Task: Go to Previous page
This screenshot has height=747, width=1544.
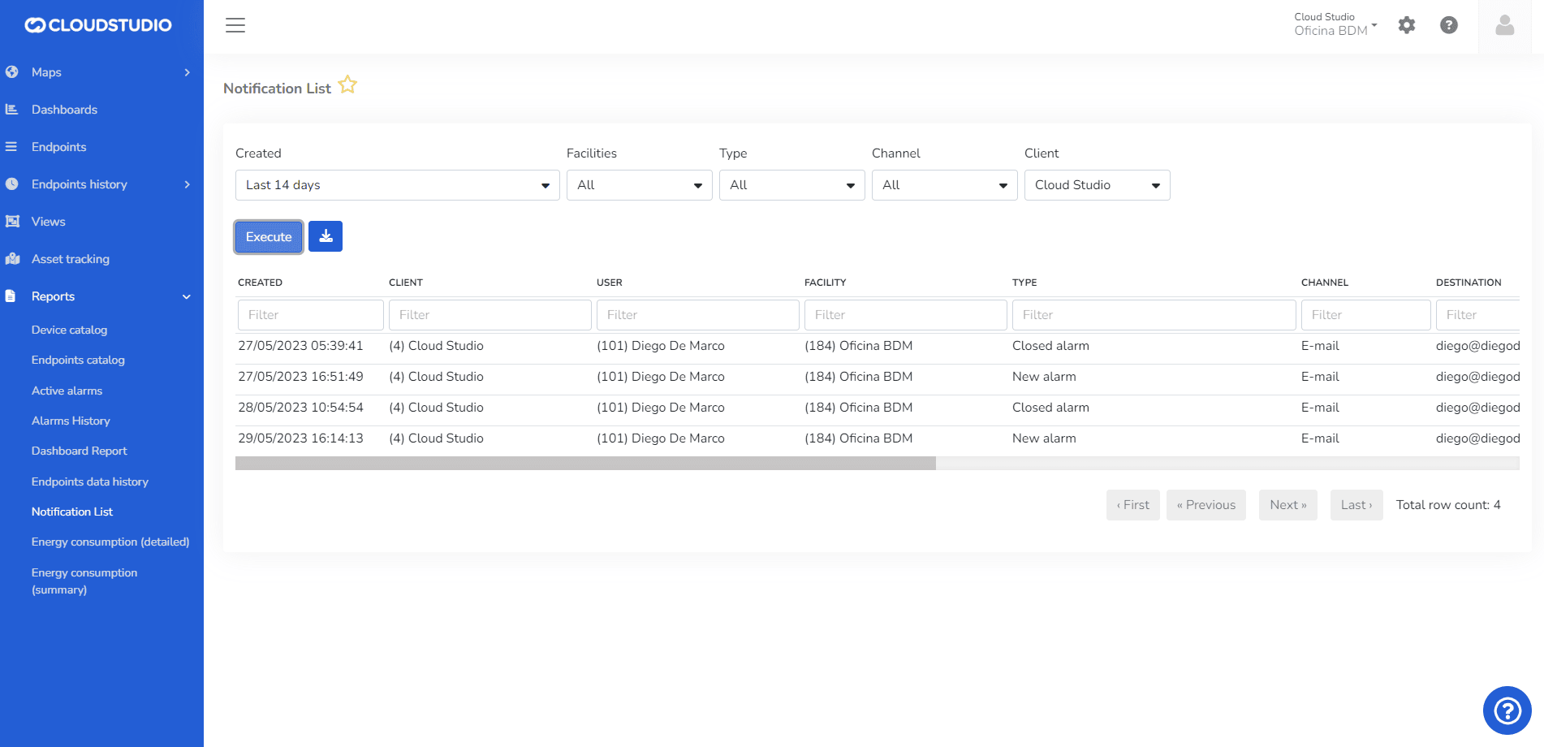Action: click(x=1206, y=505)
